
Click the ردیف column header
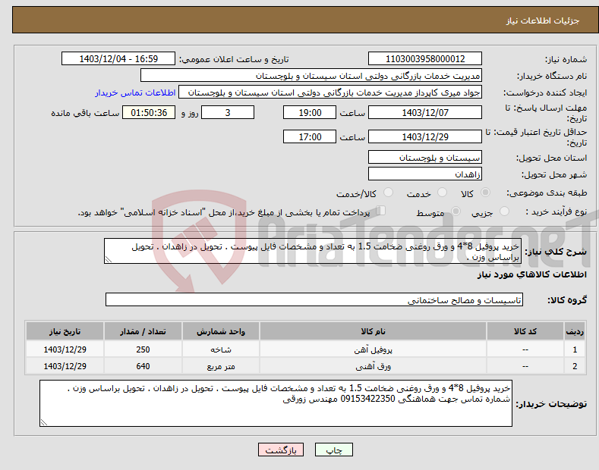coord(574,331)
